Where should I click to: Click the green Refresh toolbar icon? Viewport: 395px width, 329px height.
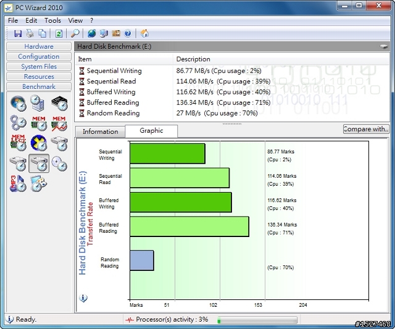point(59,33)
